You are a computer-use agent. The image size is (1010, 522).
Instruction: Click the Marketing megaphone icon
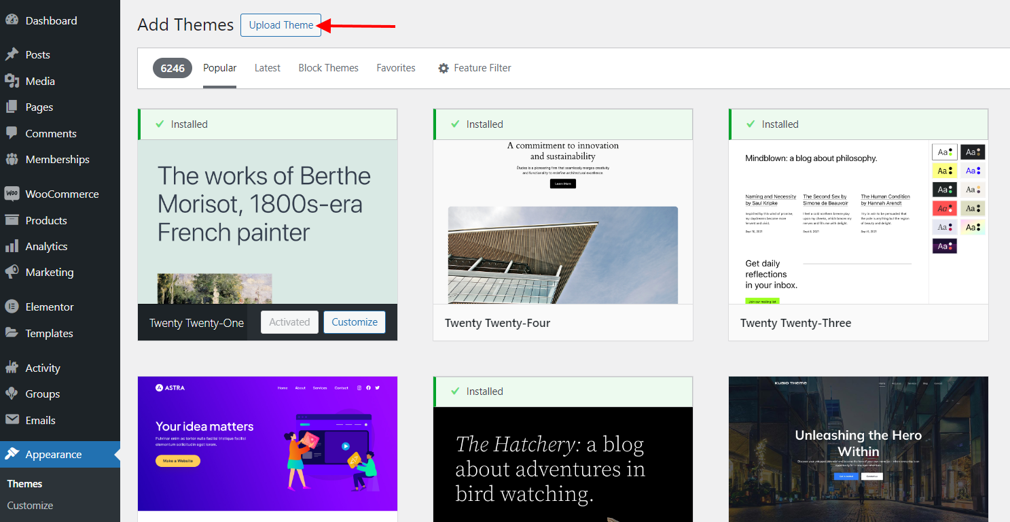[x=12, y=272]
